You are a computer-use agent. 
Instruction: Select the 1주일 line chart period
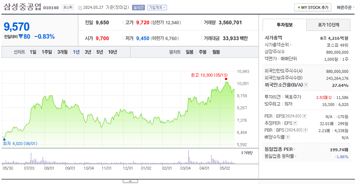point(47,52)
